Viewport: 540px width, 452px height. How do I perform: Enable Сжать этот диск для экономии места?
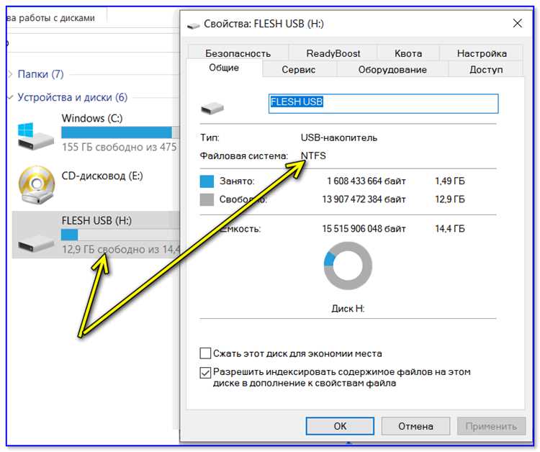click(205, 353)
